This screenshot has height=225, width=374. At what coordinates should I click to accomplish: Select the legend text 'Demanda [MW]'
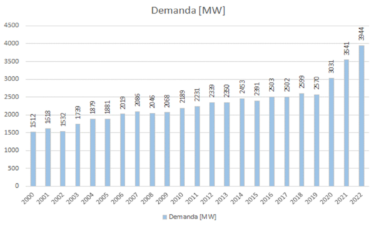[192, 217]
